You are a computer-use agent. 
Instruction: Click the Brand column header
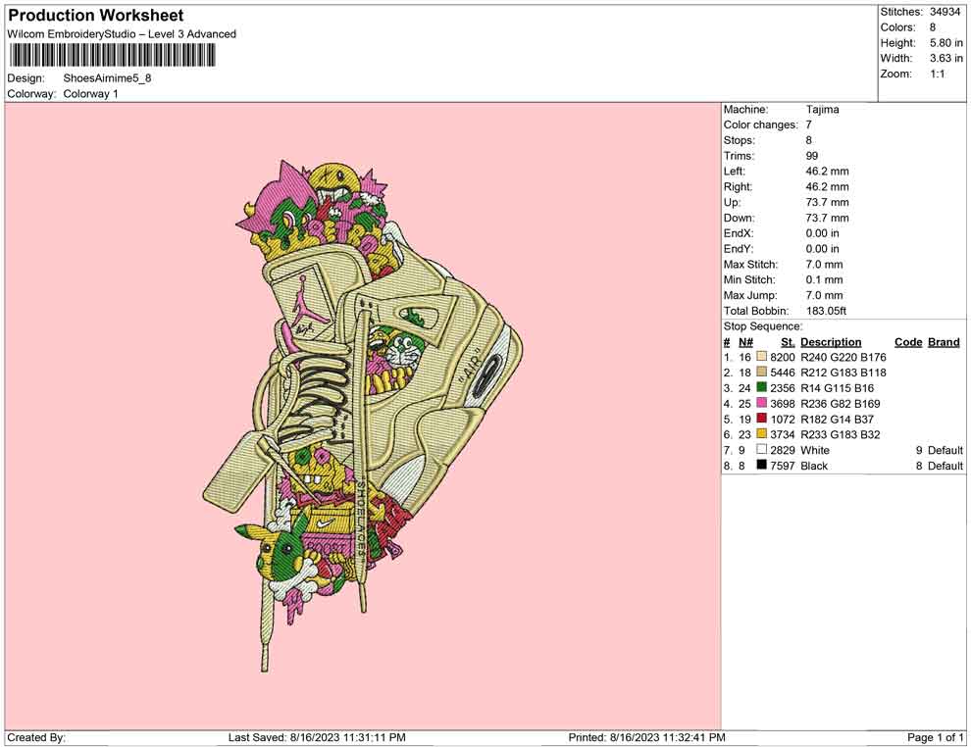[944, 342]
